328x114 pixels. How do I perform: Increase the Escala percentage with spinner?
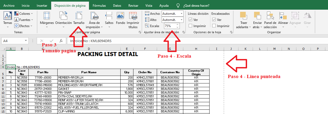point(177,25)
